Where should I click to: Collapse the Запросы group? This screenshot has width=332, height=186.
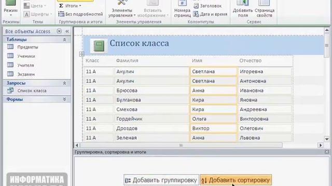[64, 83]
